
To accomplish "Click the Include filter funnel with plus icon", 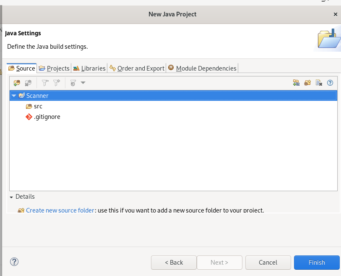I will [x=57, y=83].
